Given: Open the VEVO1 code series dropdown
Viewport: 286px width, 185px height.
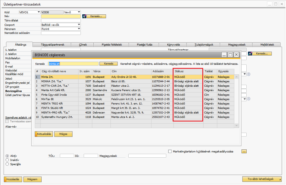Looking at the screenshot, I should (38, 12).
